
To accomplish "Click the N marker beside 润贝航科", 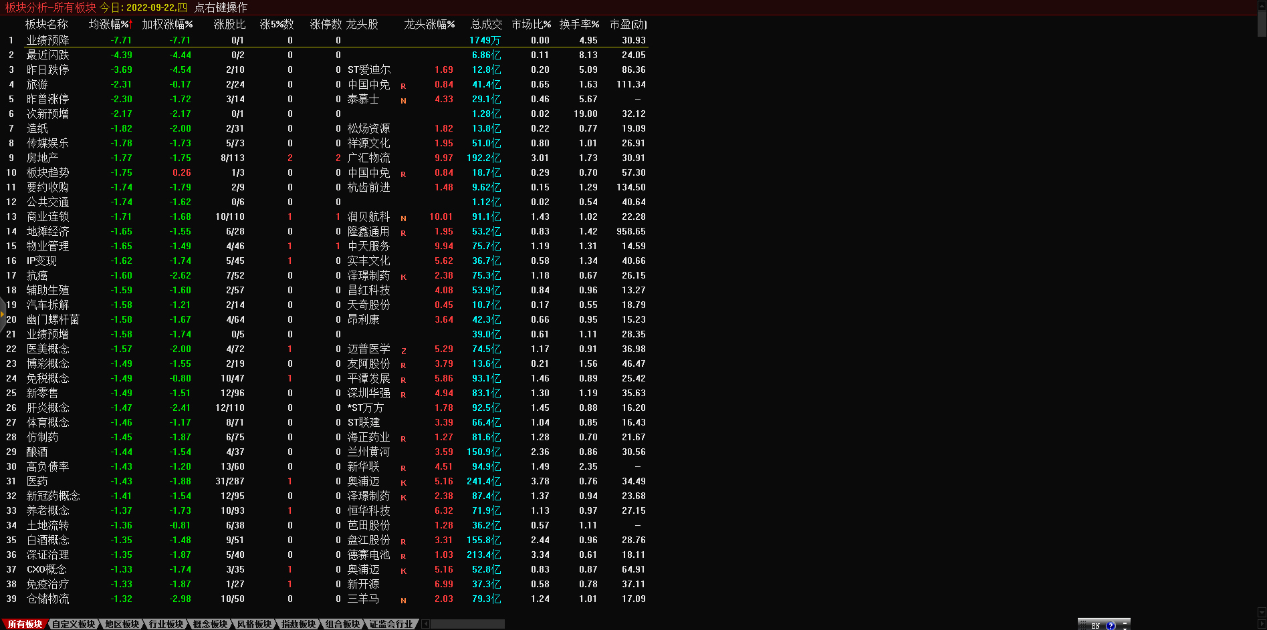I will [x=403, y=218].
